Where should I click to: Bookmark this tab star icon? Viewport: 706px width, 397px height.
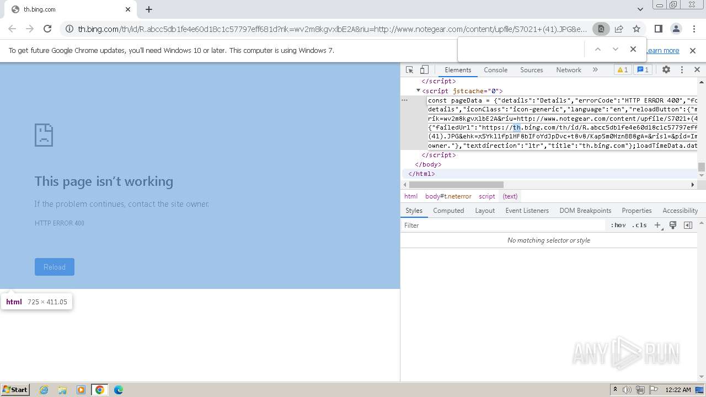click(637, 29)
